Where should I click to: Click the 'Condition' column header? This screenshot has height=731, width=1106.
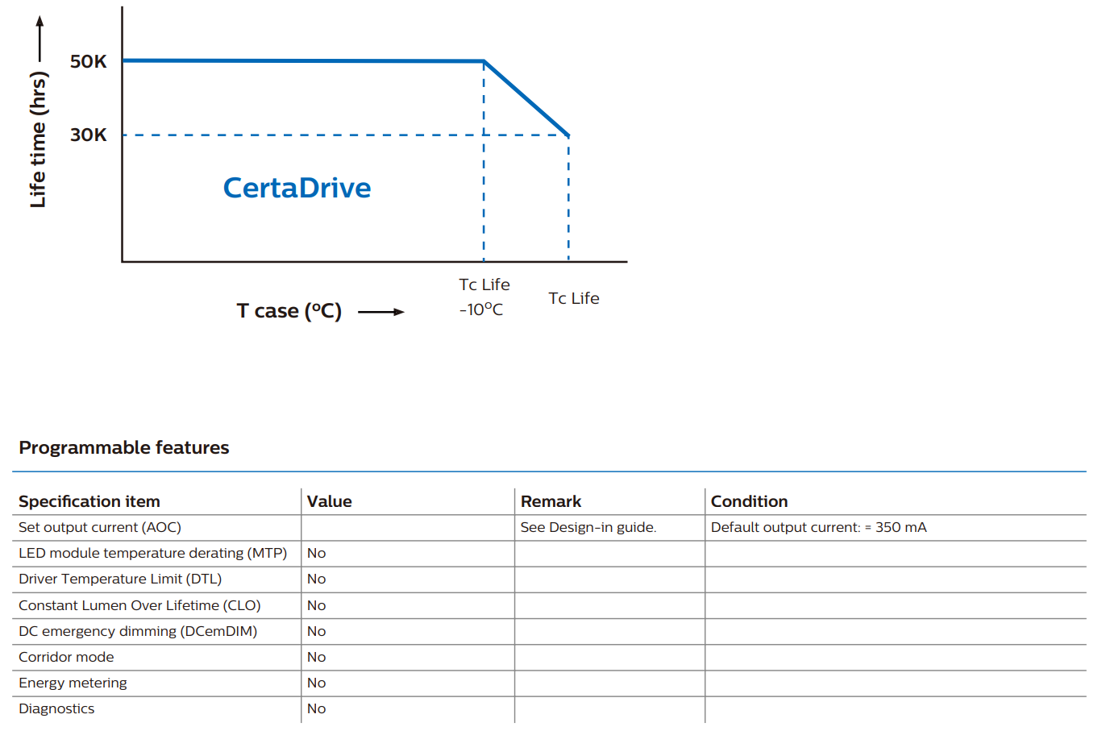750,501
